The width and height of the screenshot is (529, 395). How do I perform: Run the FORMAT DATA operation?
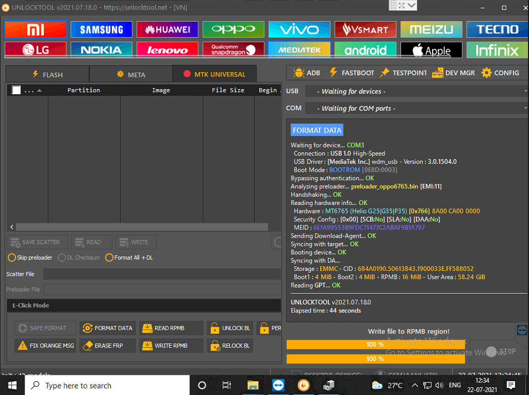107,328
